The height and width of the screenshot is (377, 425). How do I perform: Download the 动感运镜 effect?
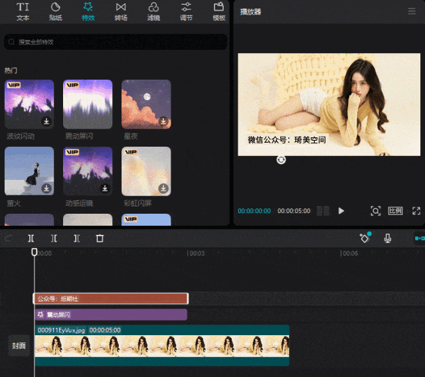[x=105, y=188]
